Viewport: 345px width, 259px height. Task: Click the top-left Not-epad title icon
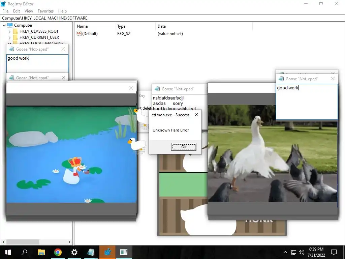tap(12, 49)
